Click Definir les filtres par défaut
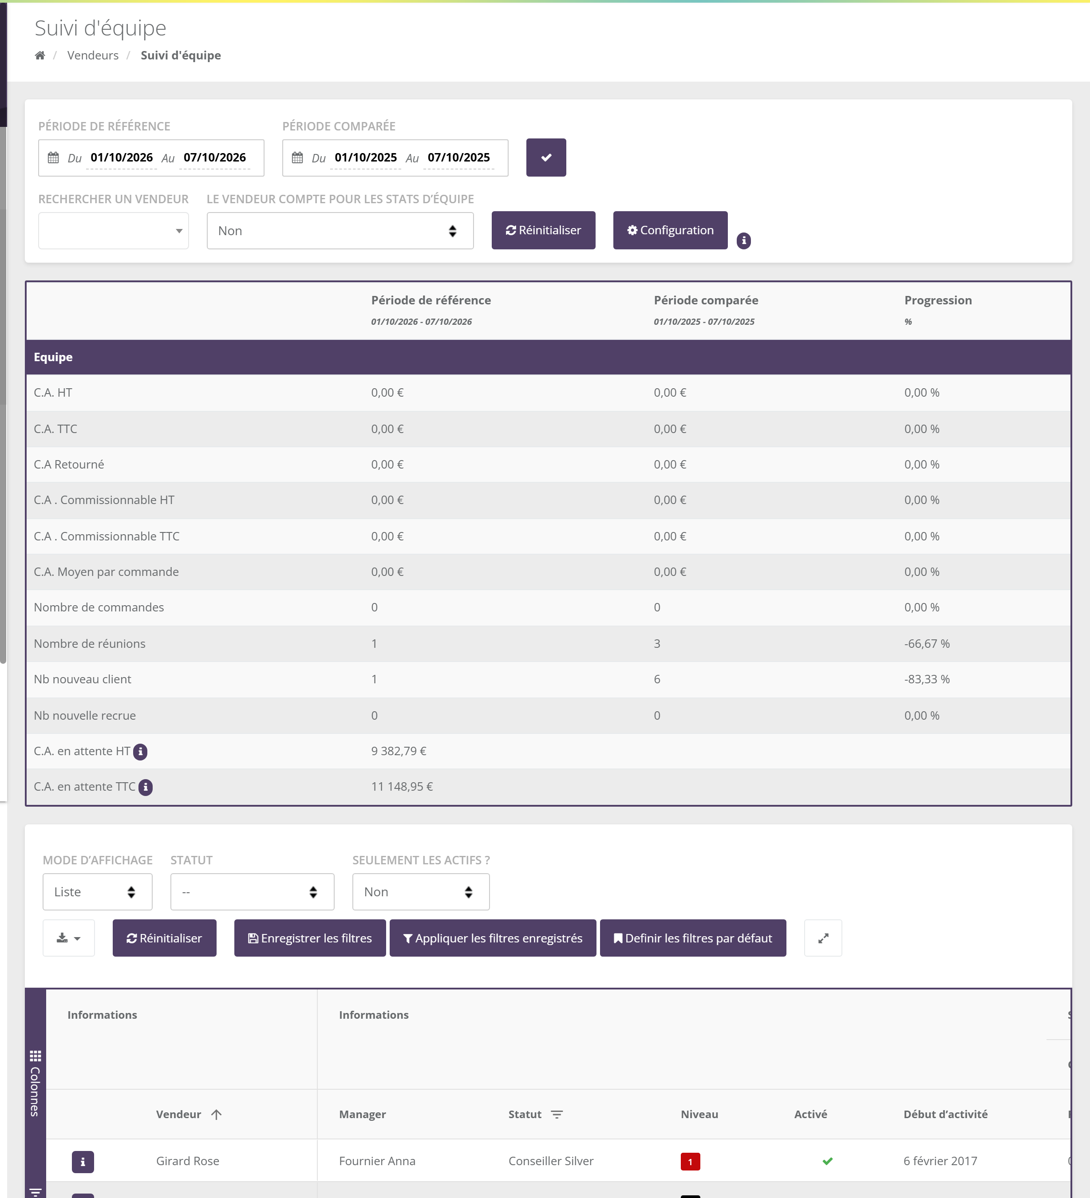This screenshot has height=1198, width=1090. point(693,938)
